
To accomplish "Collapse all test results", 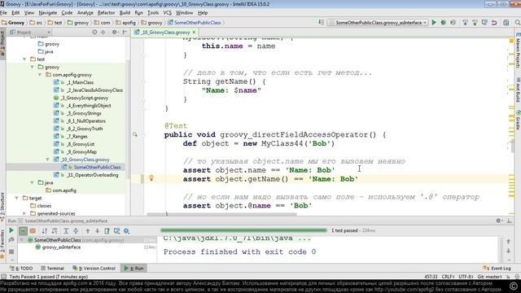I will pos(76,230).
